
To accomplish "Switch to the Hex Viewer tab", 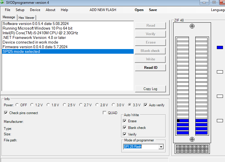I will tap(26, 18).
